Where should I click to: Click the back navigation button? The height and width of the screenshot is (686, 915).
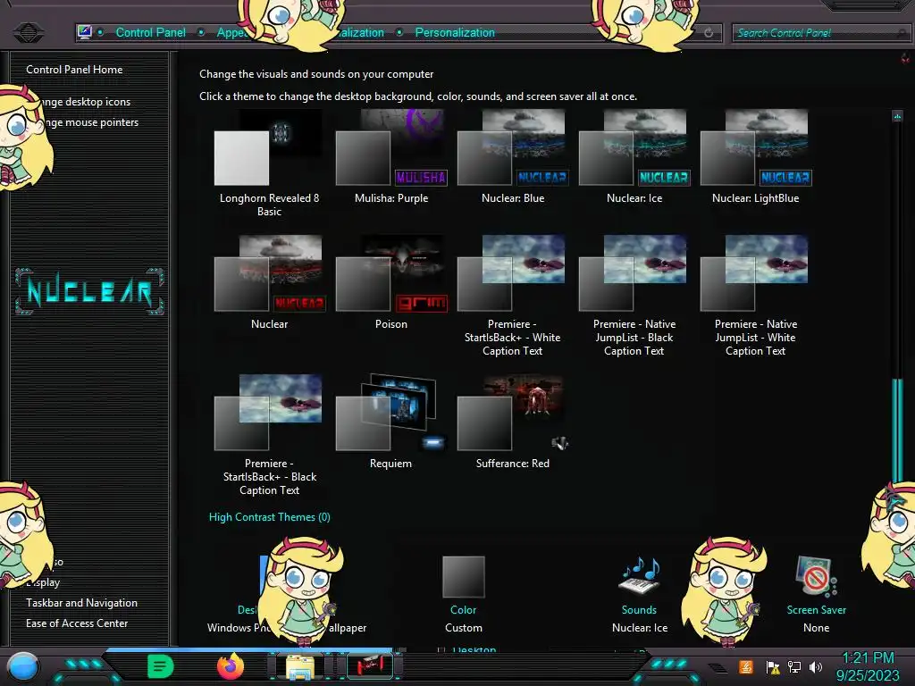[x=28, y=32]
